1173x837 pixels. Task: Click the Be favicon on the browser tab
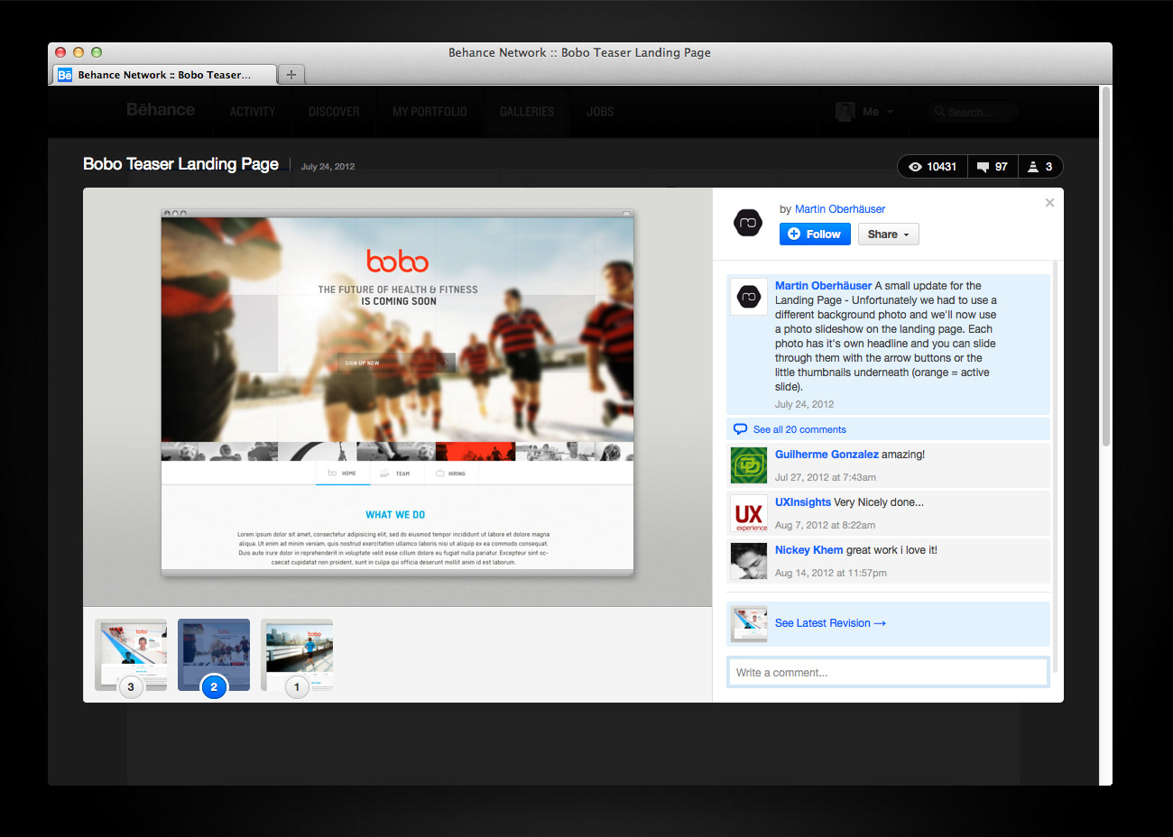65,75
